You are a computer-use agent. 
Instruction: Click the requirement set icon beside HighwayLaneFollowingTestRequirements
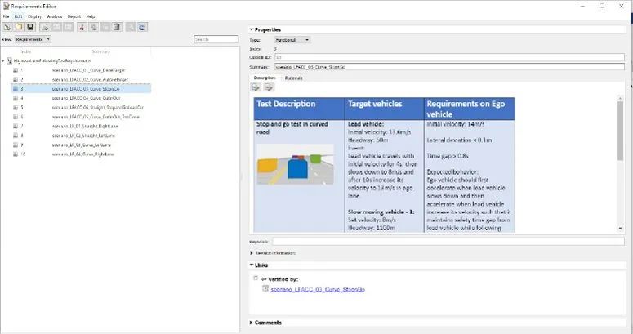coord(9,60)
